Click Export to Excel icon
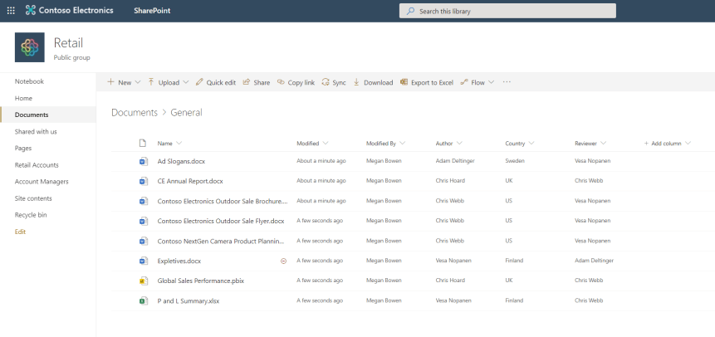 tap(404, 82)
